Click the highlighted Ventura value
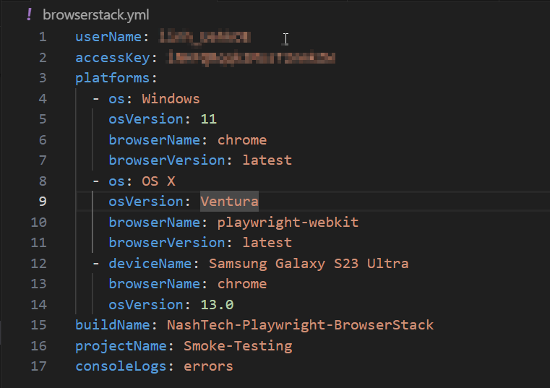The width and height of the screenshot is (550, 388). pyautogui.click(x=229, y=201)
